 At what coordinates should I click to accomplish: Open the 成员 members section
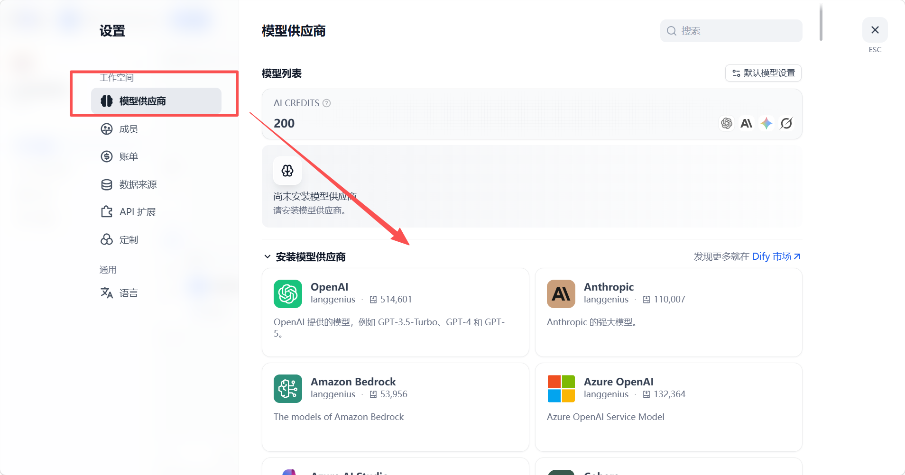pyautogui.click(x=156, y=129)
